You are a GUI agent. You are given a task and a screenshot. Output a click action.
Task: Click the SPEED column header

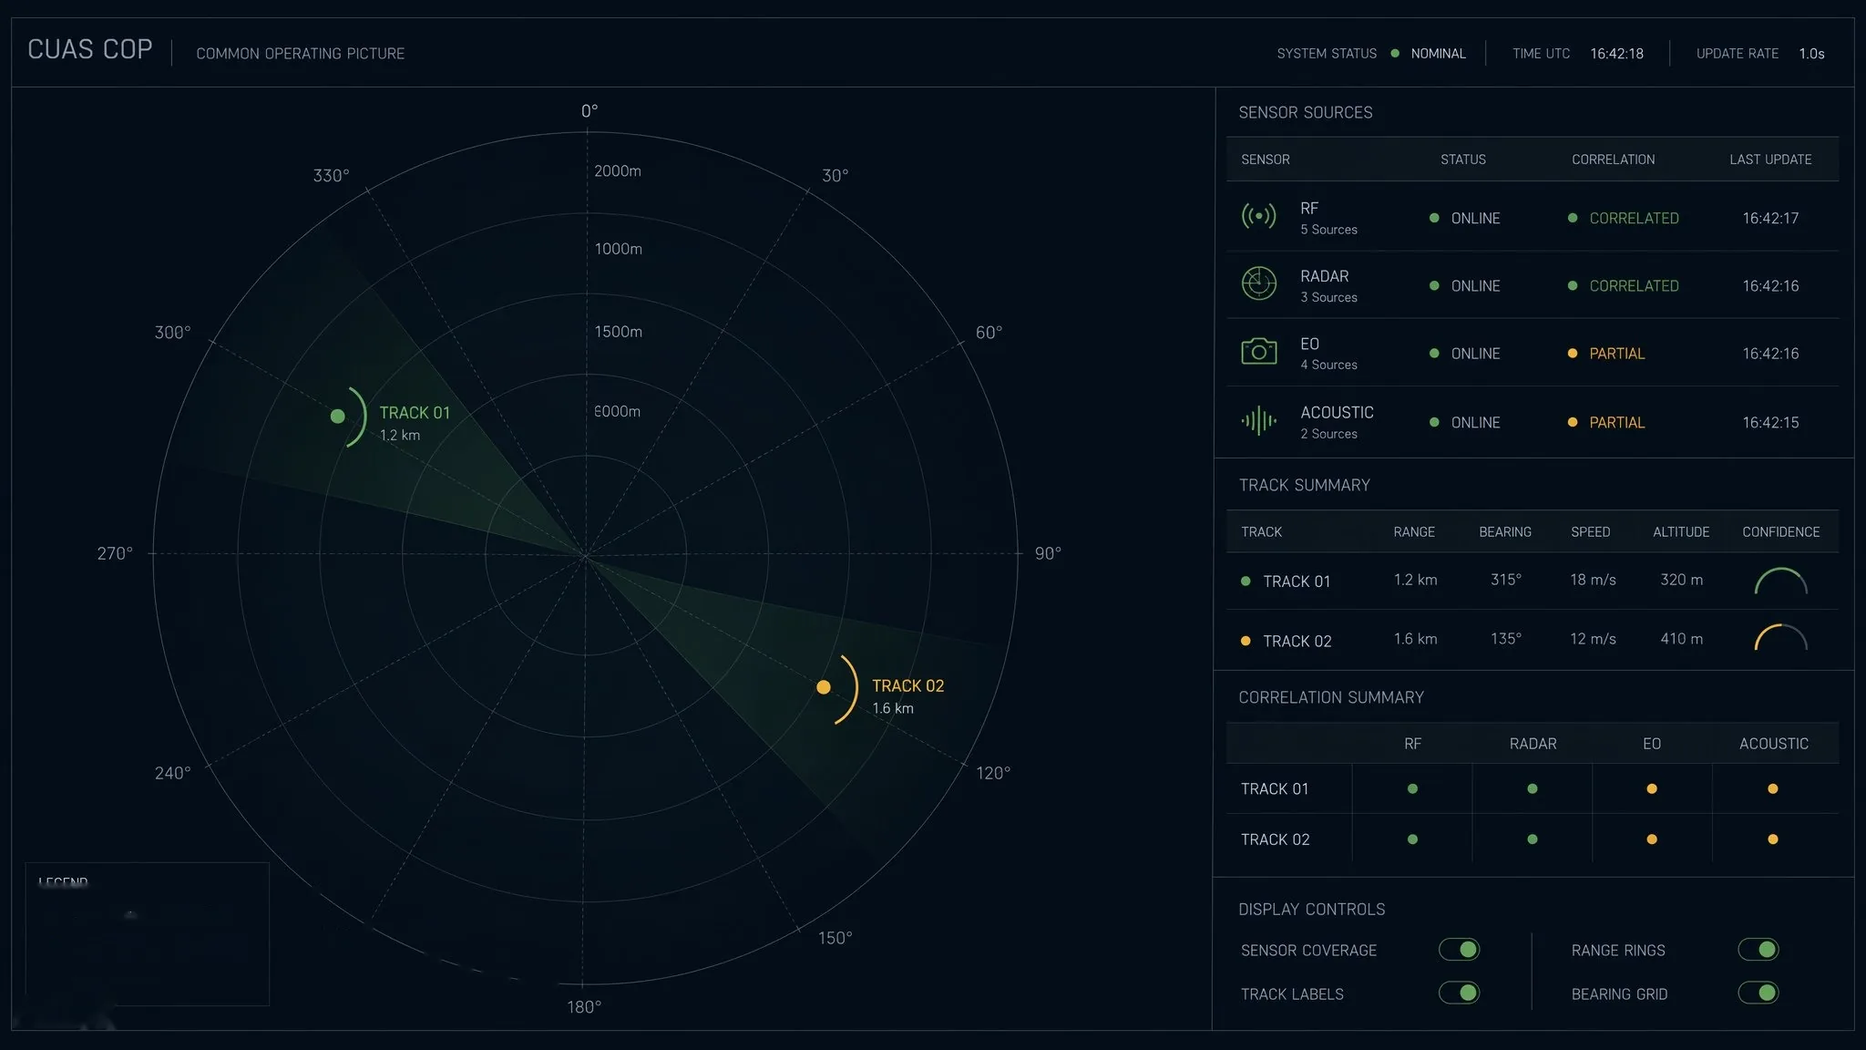click(x=1591, y=532)
